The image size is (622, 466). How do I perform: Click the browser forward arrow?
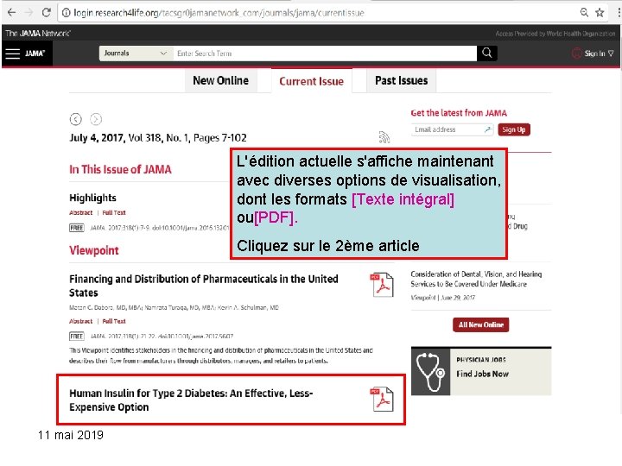pos(29,13)
